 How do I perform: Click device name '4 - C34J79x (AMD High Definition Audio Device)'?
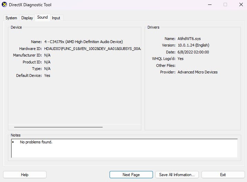[83, 42]
